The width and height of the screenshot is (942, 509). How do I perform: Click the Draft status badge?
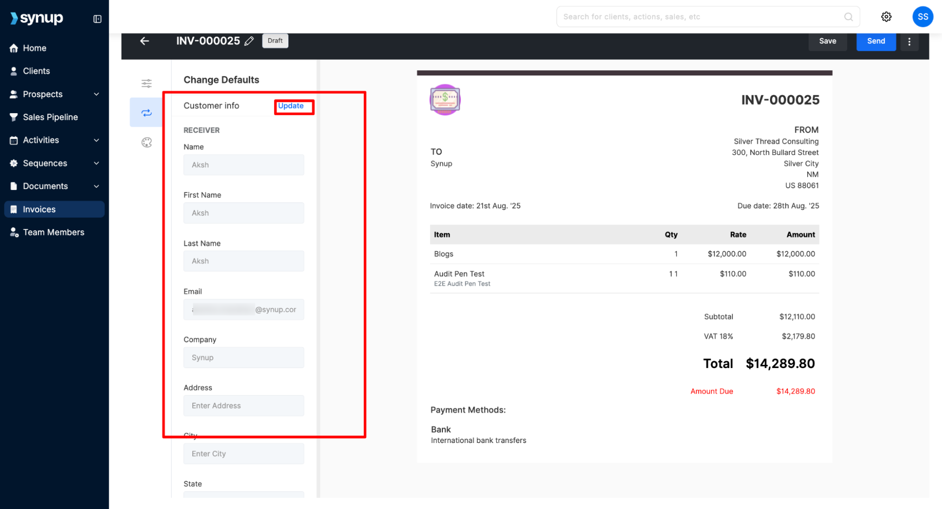275,41
